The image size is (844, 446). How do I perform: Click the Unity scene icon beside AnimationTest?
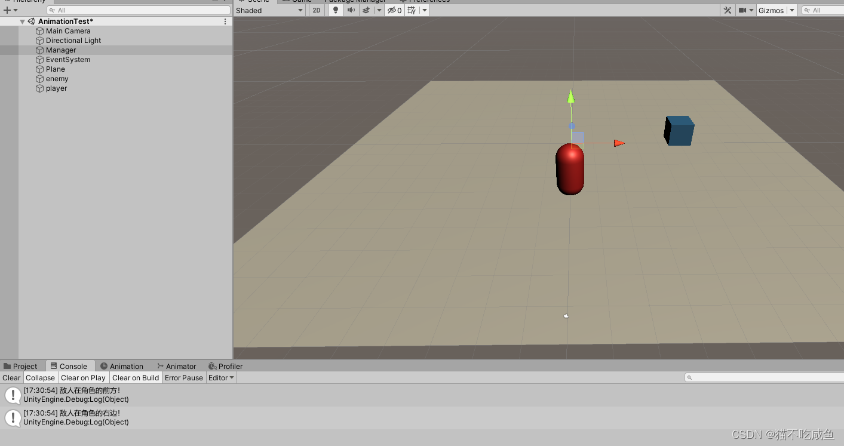(x=31, y=21)
